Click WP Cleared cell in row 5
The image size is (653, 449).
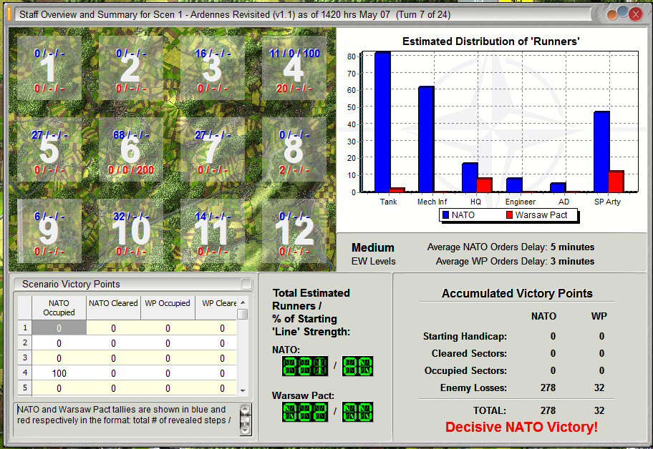tap(216, 388)
